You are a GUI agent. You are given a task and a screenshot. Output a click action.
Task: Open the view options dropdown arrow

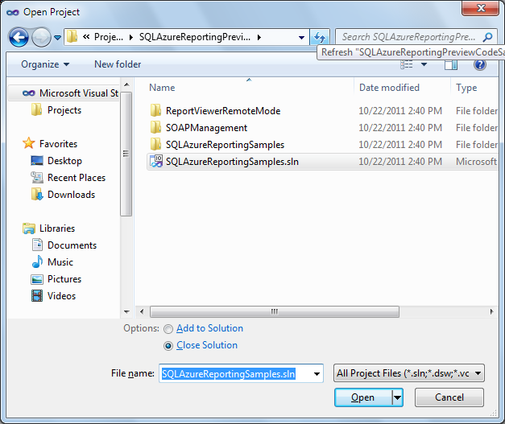point(424,64)
